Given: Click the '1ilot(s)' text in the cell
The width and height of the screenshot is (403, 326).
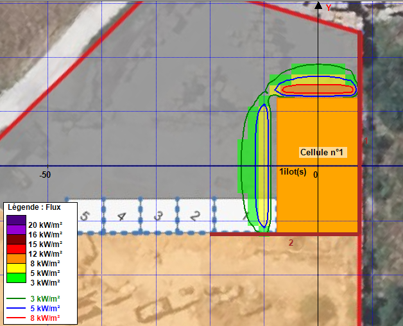Looking at the screenshot, I should (x=293, y=172).
